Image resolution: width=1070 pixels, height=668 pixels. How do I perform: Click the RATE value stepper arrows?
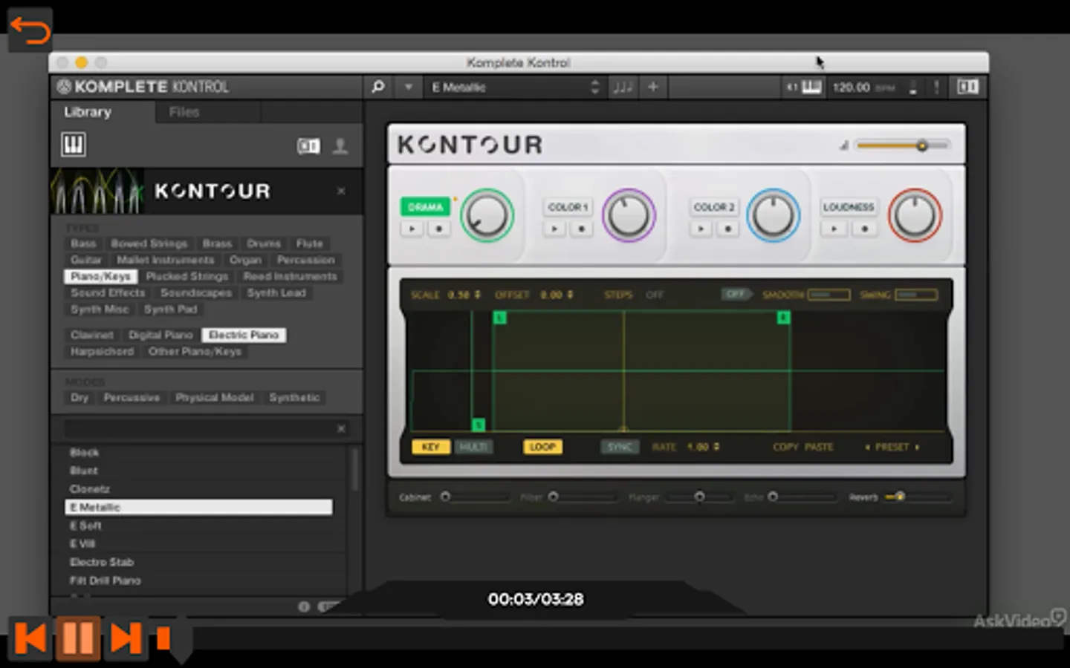click(x=716, y=447)
